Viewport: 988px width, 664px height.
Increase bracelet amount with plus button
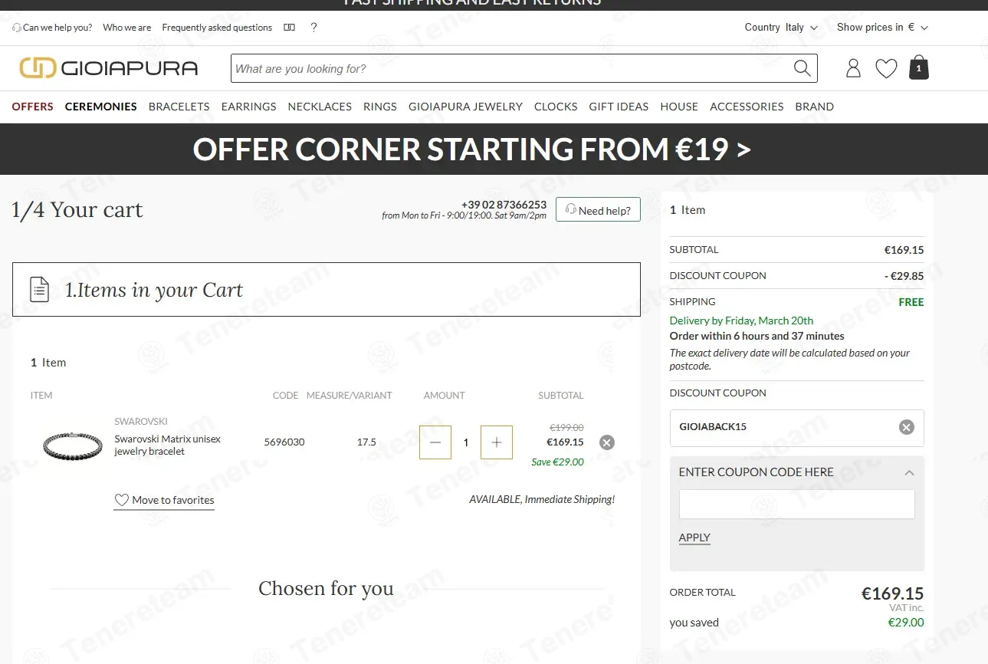(x=497, y=442)
